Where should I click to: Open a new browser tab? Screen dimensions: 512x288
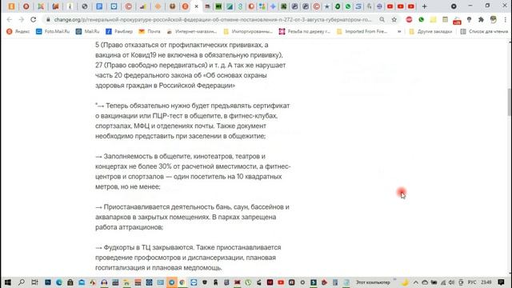tap(424, 6)
